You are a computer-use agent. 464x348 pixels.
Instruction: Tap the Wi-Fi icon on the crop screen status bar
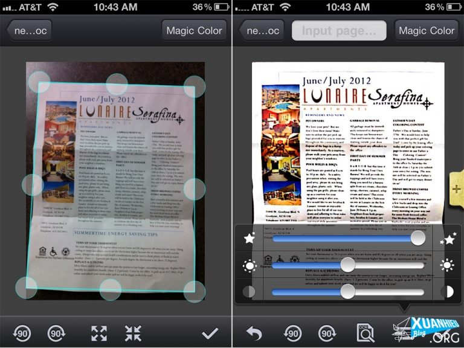53,7
